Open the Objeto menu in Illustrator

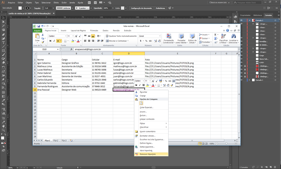point(29,2)
